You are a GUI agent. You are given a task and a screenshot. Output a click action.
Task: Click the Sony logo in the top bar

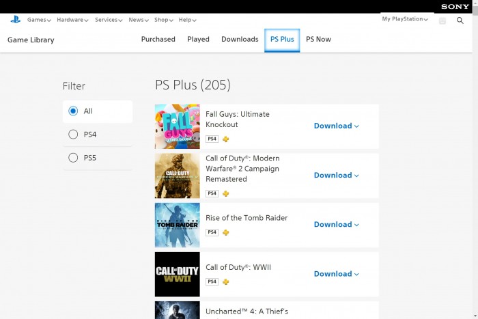455,6
